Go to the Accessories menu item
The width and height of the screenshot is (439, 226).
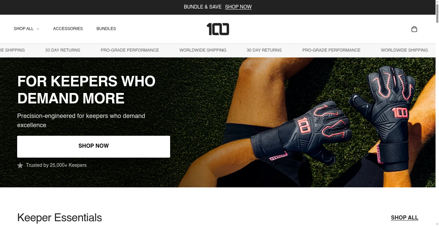click(x=68, y=29)
